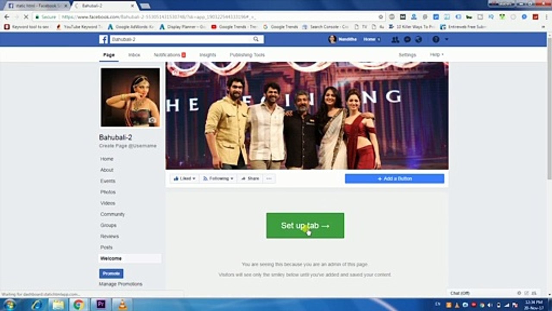Open the globe Notifications icon in header
552x311 pixels.
click(418, 39)
